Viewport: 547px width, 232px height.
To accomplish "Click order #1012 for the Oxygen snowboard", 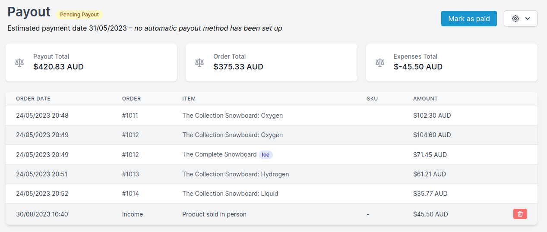I will pyautogui.click(x=130, y=135).
